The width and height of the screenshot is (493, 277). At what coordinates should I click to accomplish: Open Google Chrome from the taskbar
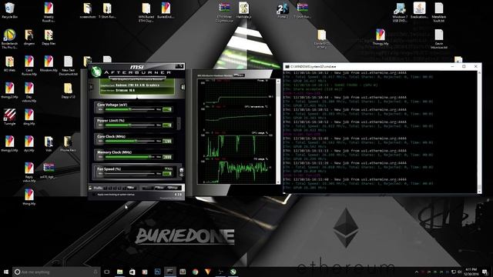point(195,272)
